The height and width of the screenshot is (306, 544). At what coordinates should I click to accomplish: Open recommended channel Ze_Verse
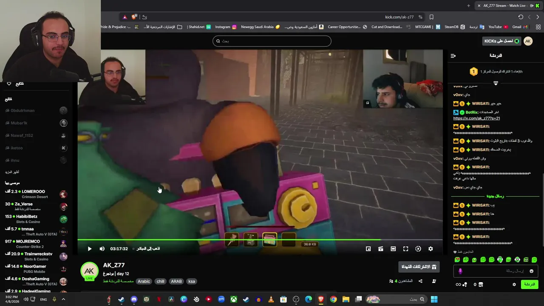pyautogui.click(x=36, y=206)
